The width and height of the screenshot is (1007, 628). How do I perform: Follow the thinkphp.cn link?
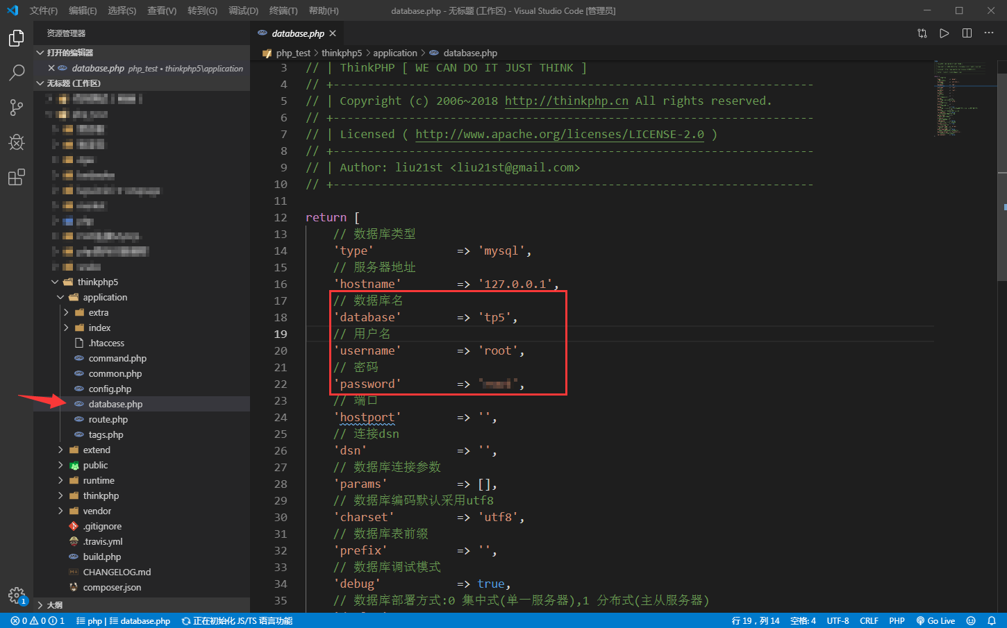(x=566, y=101)
